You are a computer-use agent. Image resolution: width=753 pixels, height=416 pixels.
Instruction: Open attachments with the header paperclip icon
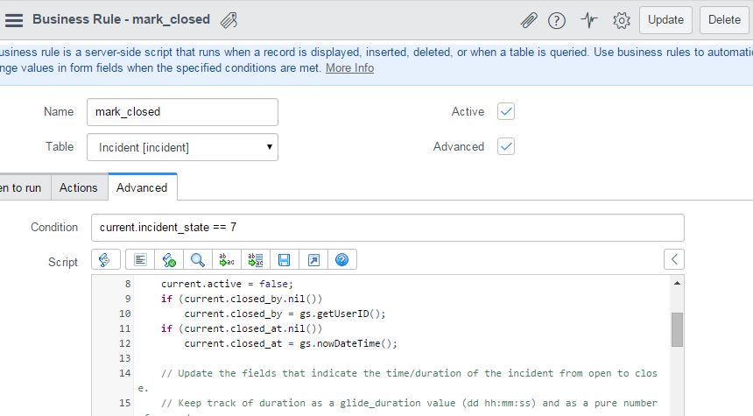(x=528, y=20)
